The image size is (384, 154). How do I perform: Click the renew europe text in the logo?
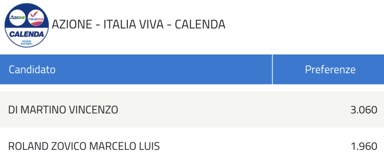(x=27, y=42)
